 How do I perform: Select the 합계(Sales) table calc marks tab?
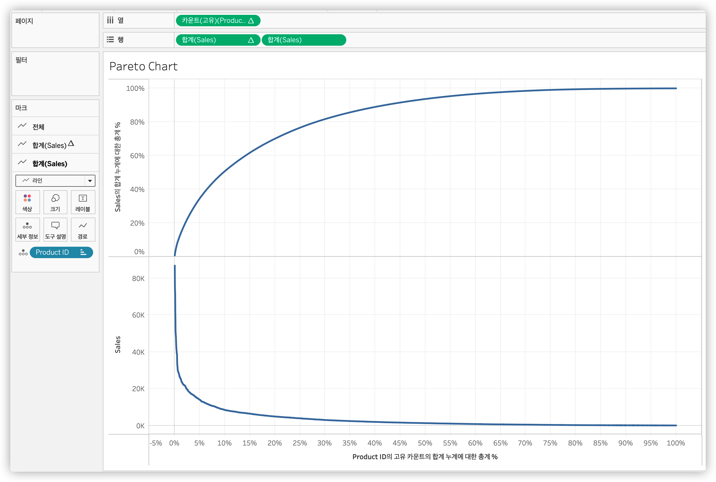click(49, 145)
